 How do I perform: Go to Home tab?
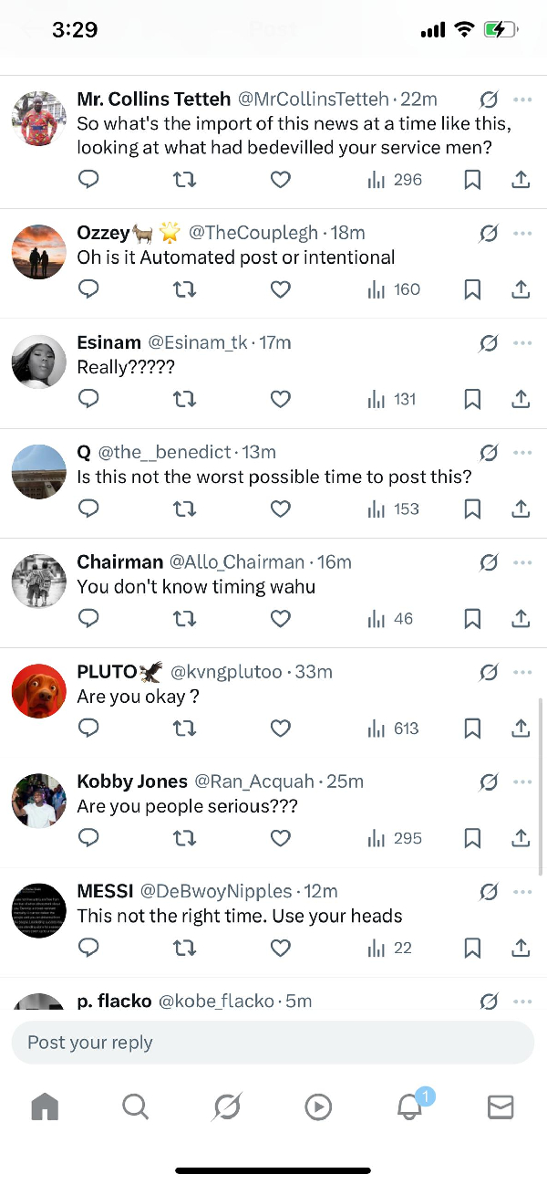(45, 1106)
